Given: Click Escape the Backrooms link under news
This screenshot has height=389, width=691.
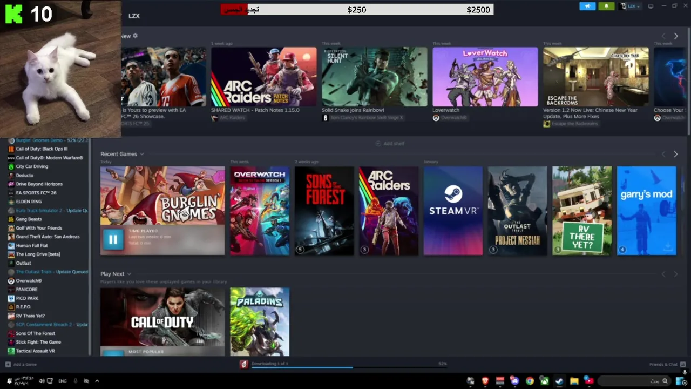Looking at the screenshot, I should pos(575,124).
